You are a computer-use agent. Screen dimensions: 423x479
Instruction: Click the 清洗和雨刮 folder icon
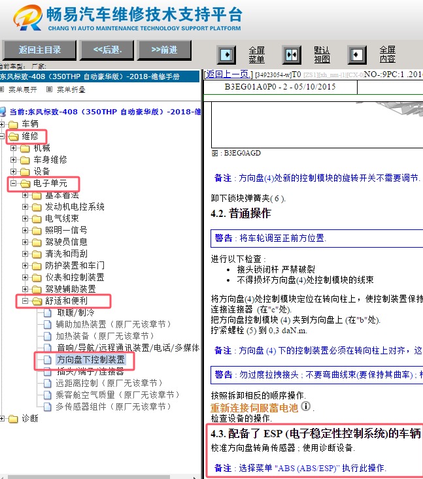[x=37, y=254]
